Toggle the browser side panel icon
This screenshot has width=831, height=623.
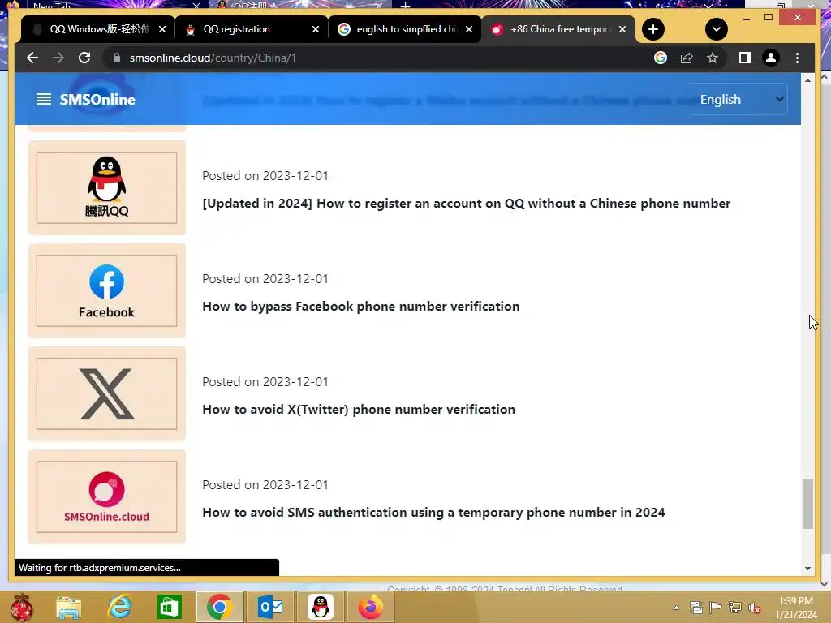pyautogui.click(x=745, y=58)
